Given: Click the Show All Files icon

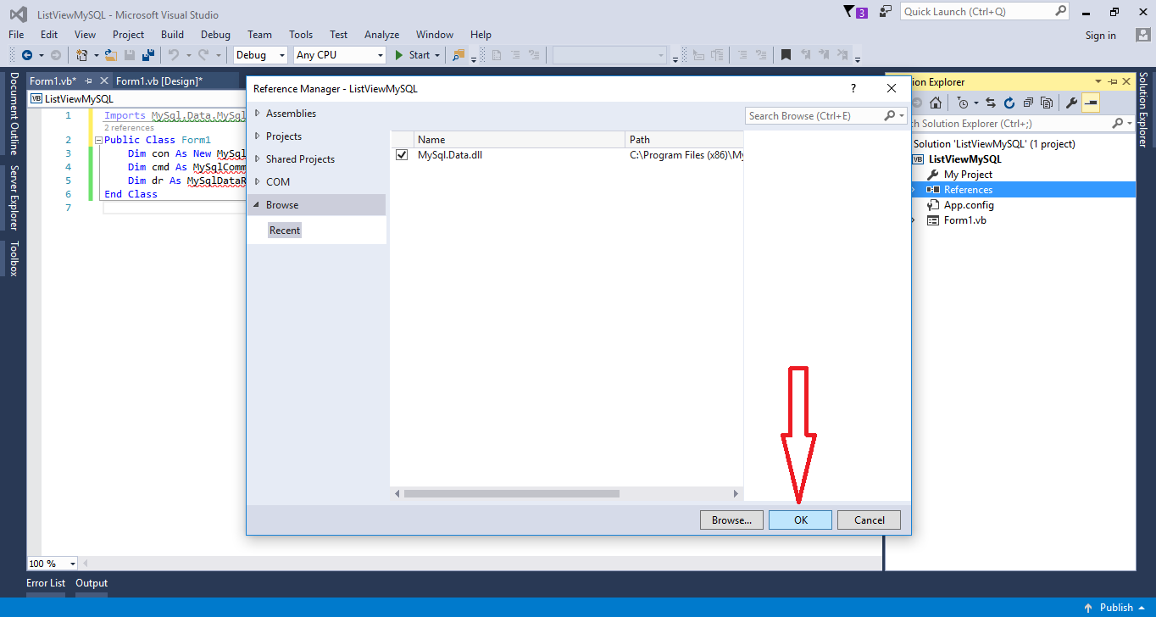Looking at the screenshot, I should click(x=1047, y=103).
